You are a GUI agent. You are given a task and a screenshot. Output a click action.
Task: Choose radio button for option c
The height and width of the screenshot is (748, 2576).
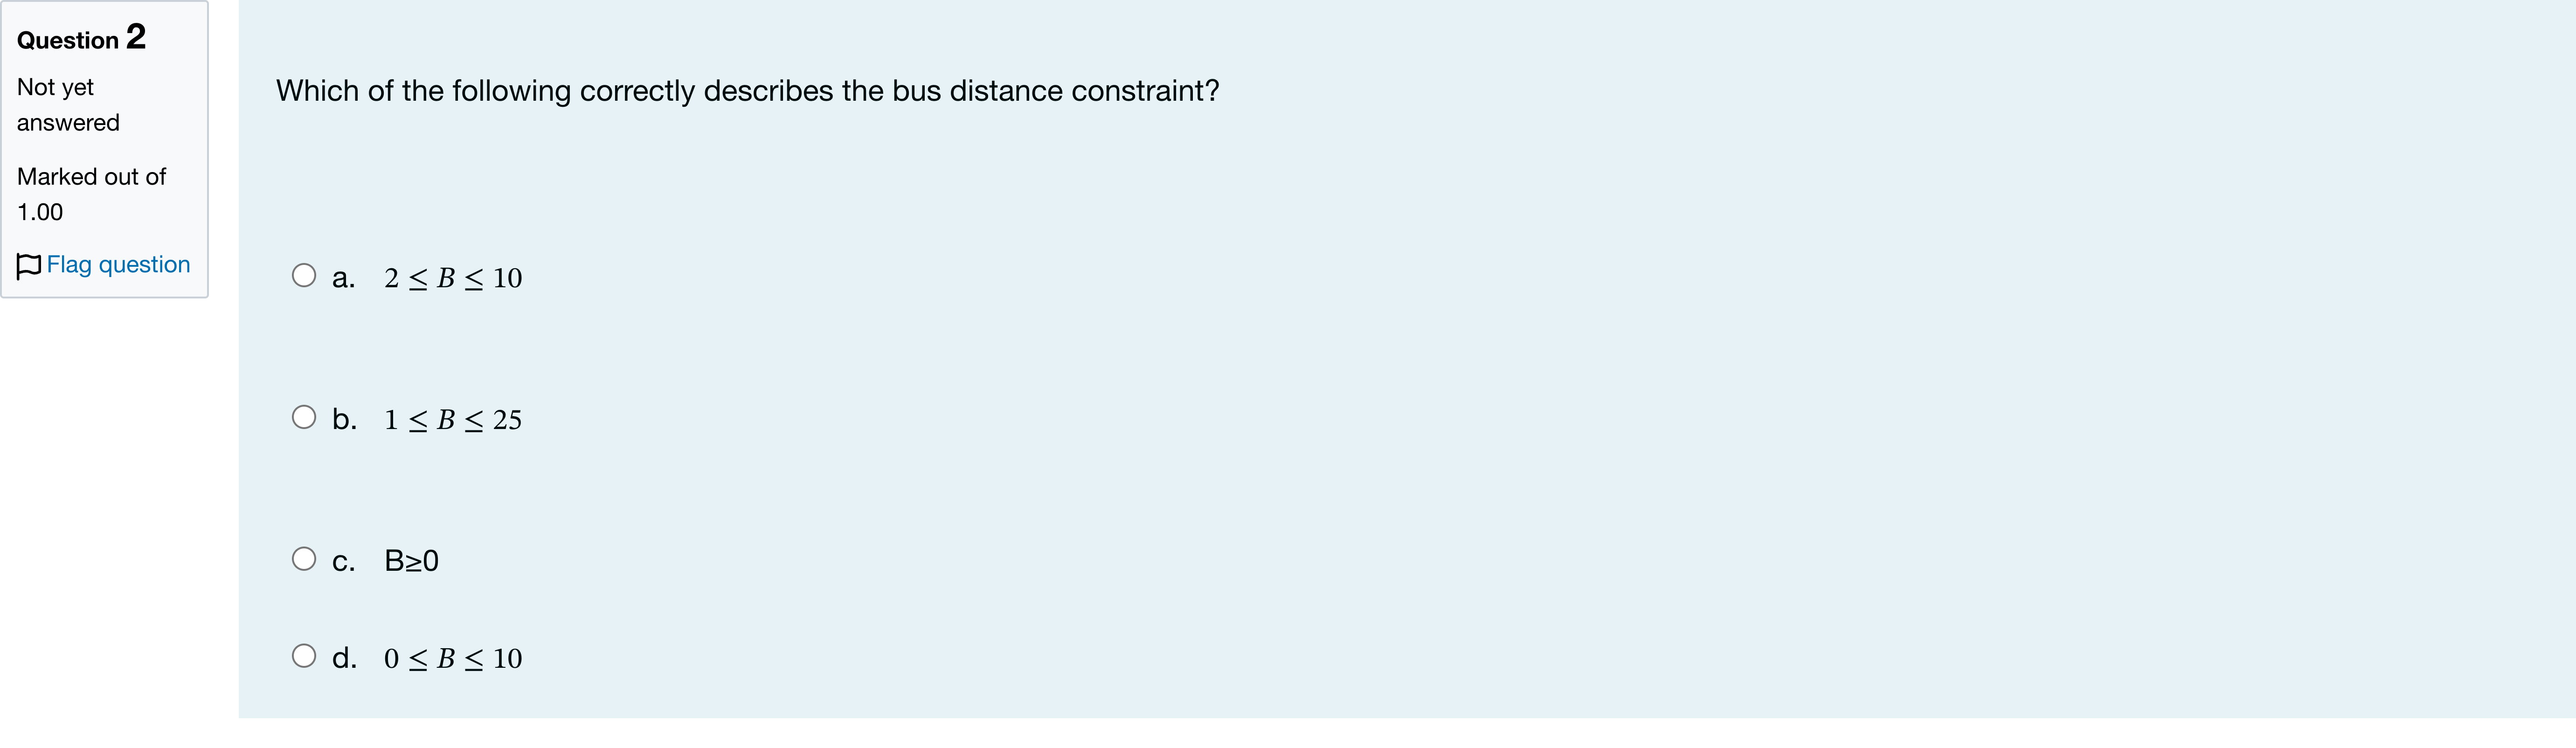pyautogui.click(x=304, y=559)
